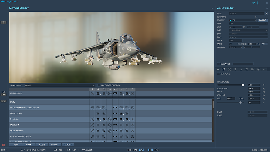The height and width of the screenshot is (152, 270).
Task: Enable the PASSWORD checkbox
Action: 218,64
